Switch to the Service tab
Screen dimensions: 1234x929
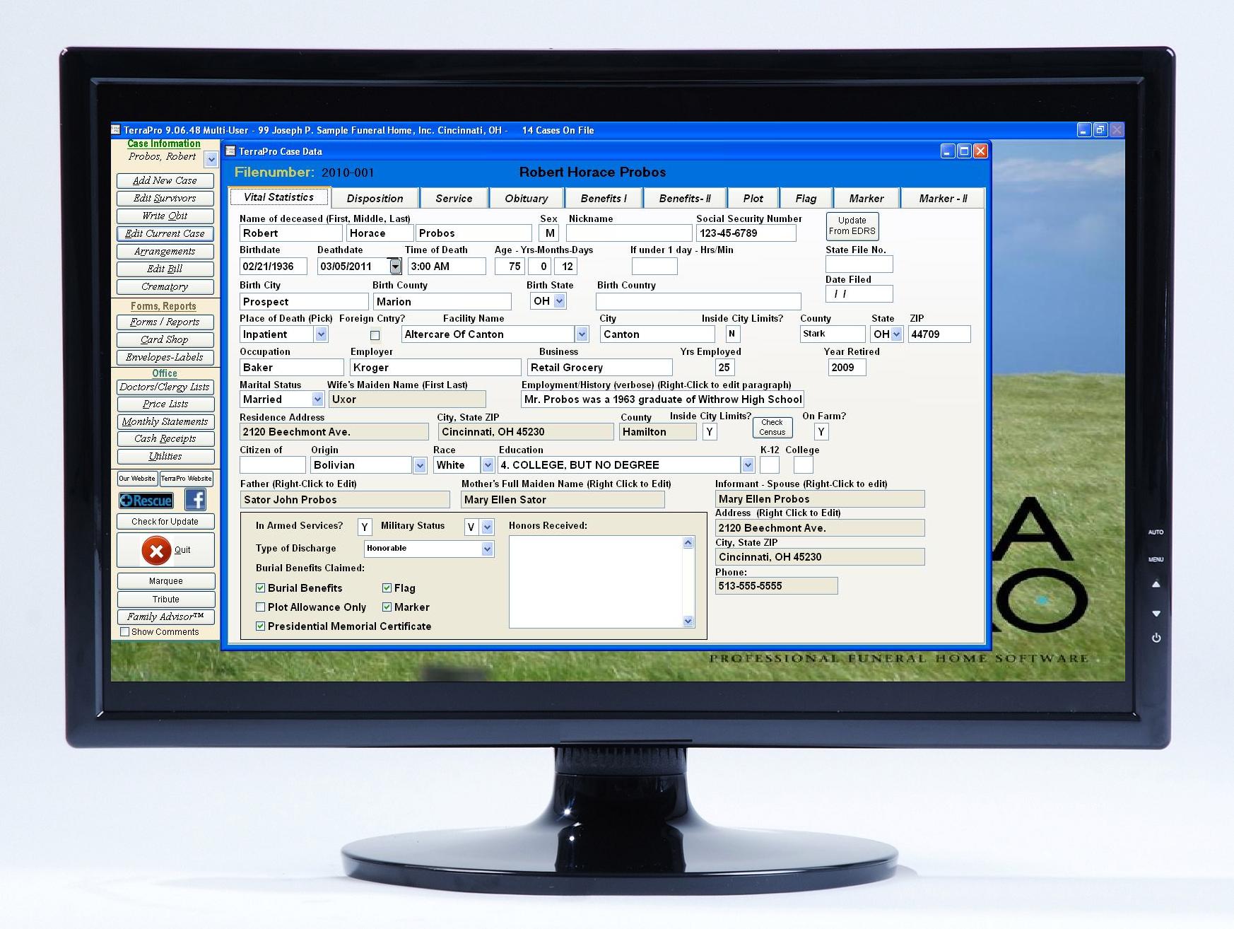coord(454,199)
